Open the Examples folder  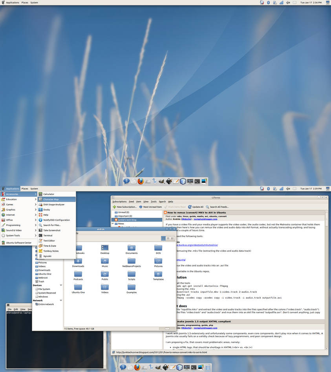(x=132, y=288)
